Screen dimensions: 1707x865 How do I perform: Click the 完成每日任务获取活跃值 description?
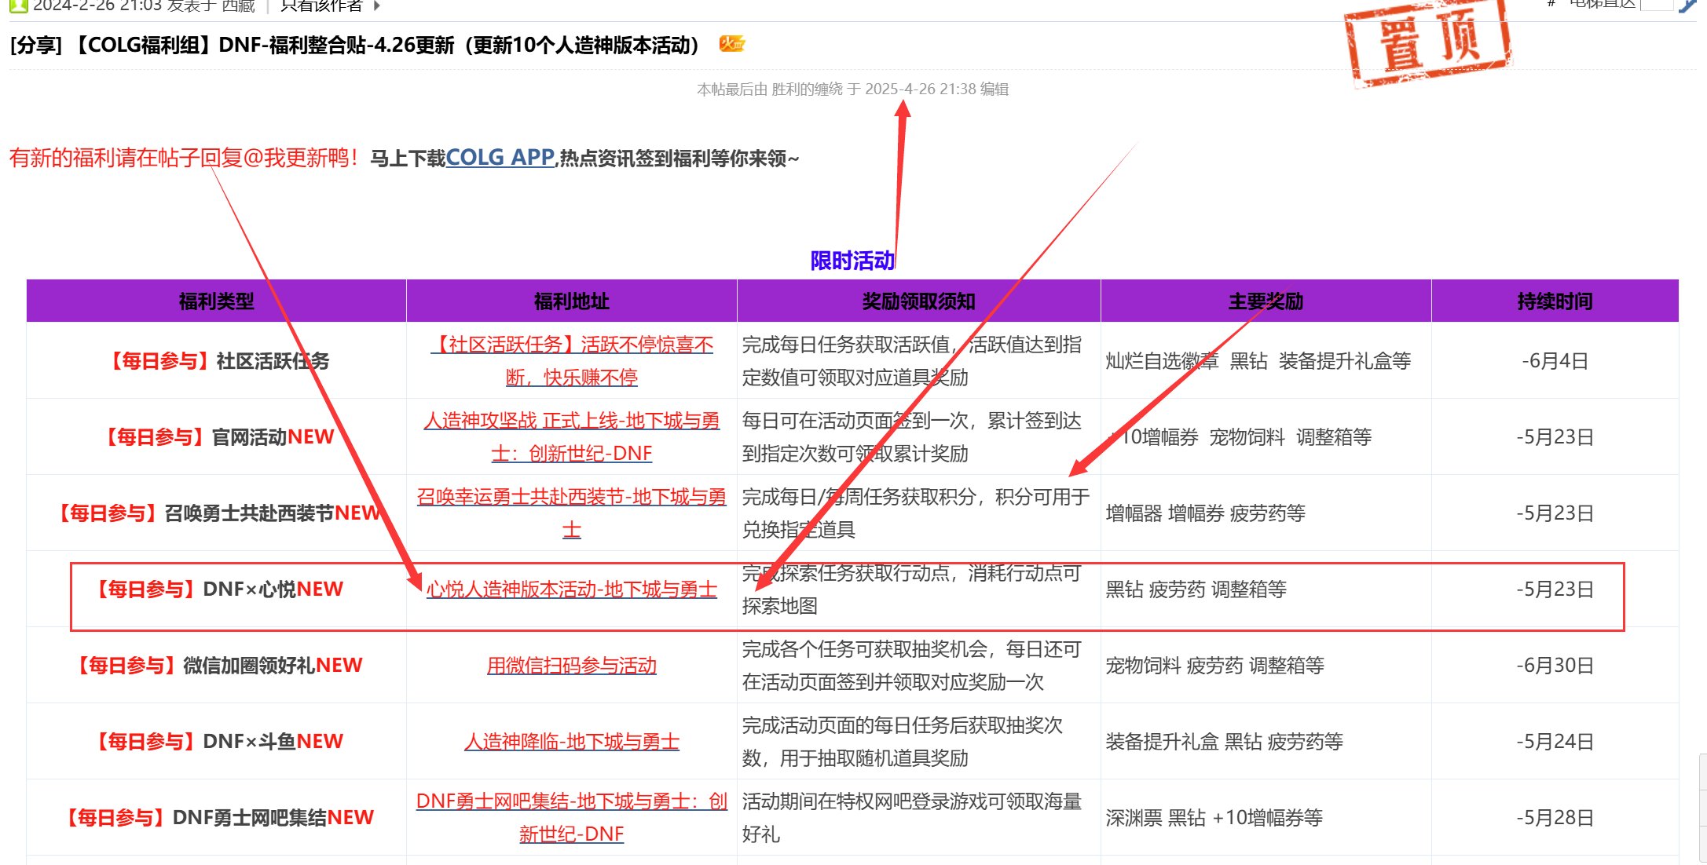click(912, 361)
